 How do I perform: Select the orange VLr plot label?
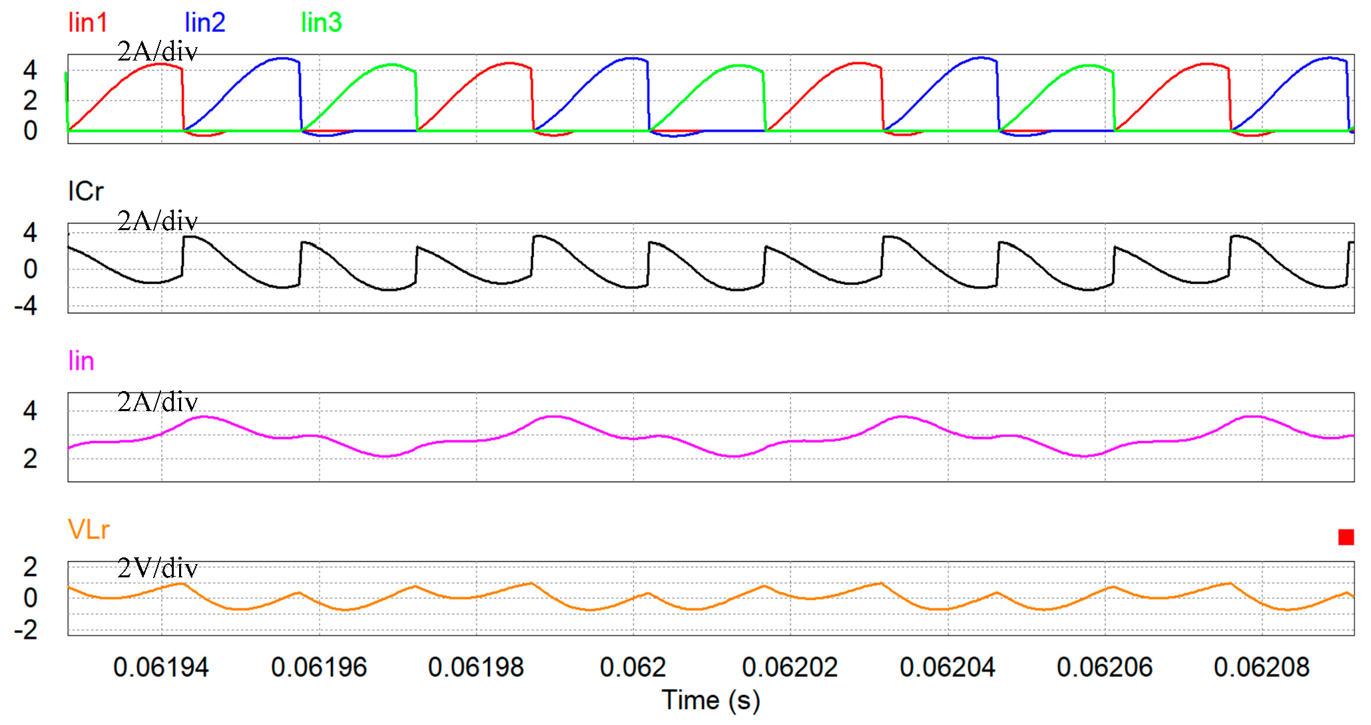point(88,530)
